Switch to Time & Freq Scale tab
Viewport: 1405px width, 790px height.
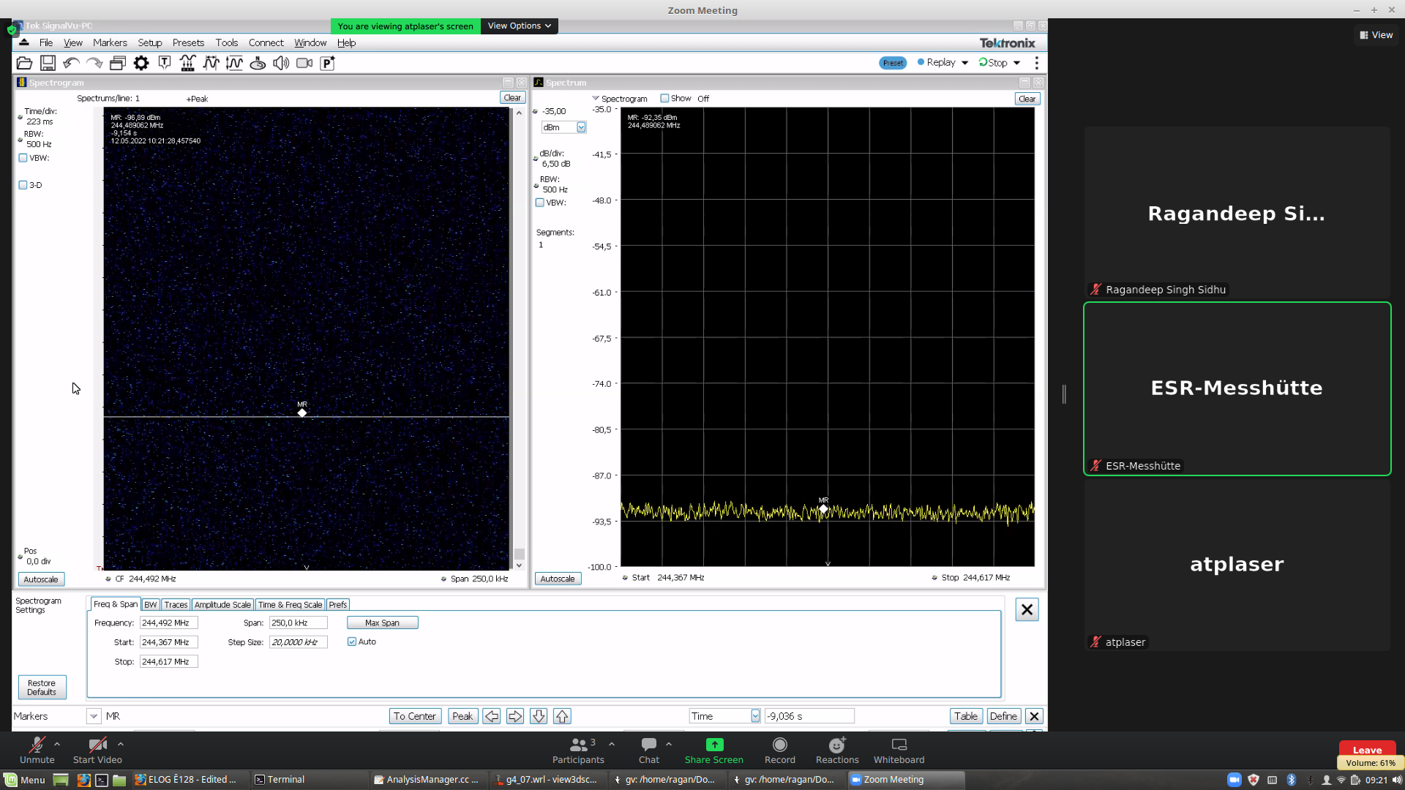pyautogui.click(x=291, y=604)
